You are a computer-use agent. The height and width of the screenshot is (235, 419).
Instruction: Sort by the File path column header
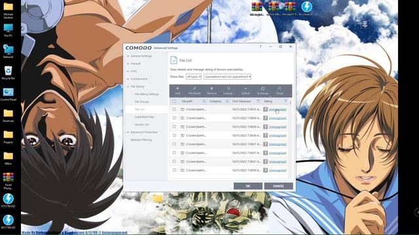click(187, 101)
